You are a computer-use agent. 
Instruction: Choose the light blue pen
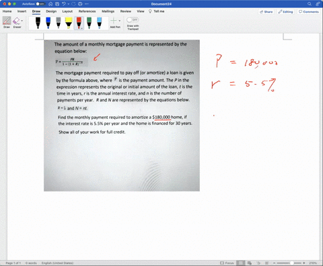[100, 23]
